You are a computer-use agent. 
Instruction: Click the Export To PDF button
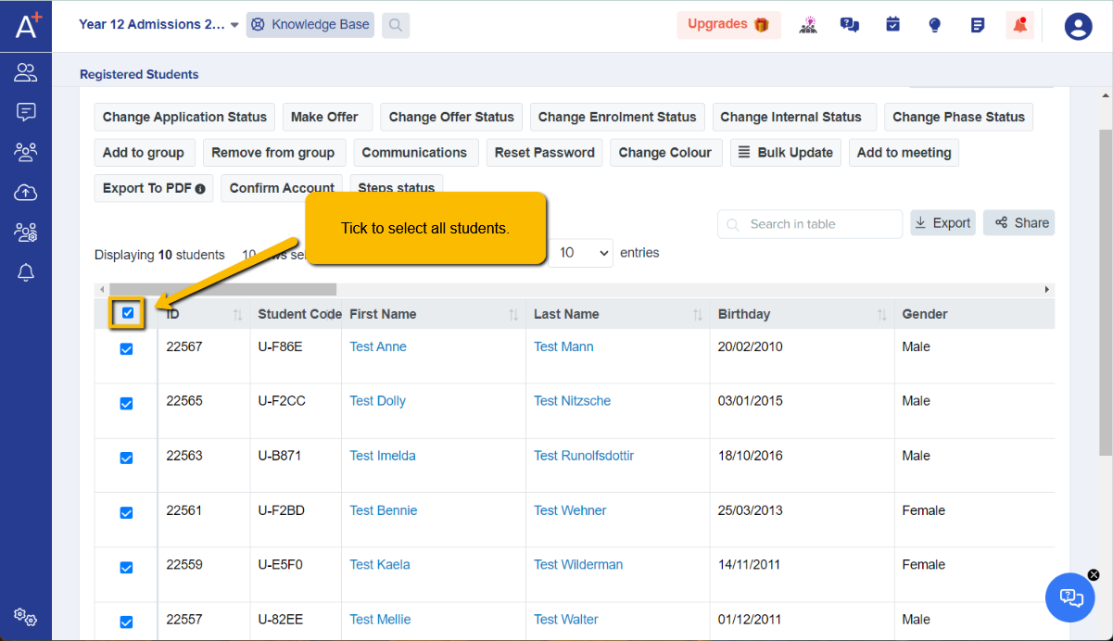[x=154, y=188]
